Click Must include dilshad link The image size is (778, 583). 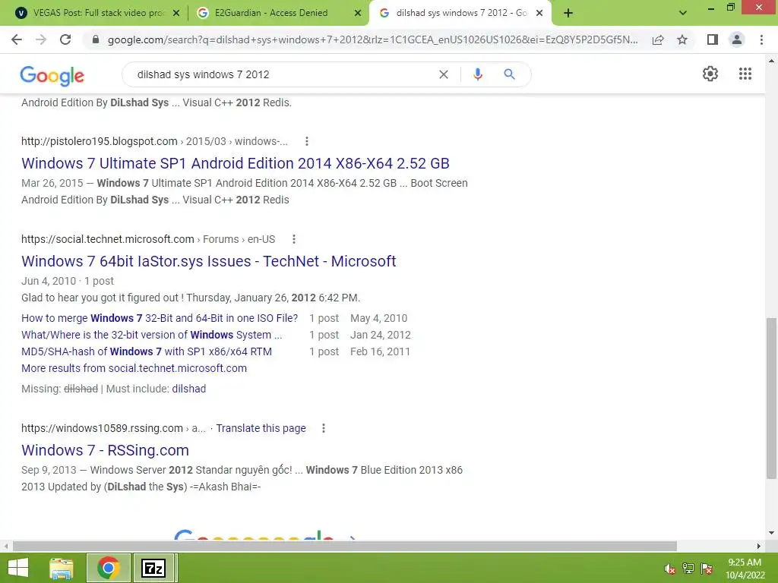coord(188,389)
